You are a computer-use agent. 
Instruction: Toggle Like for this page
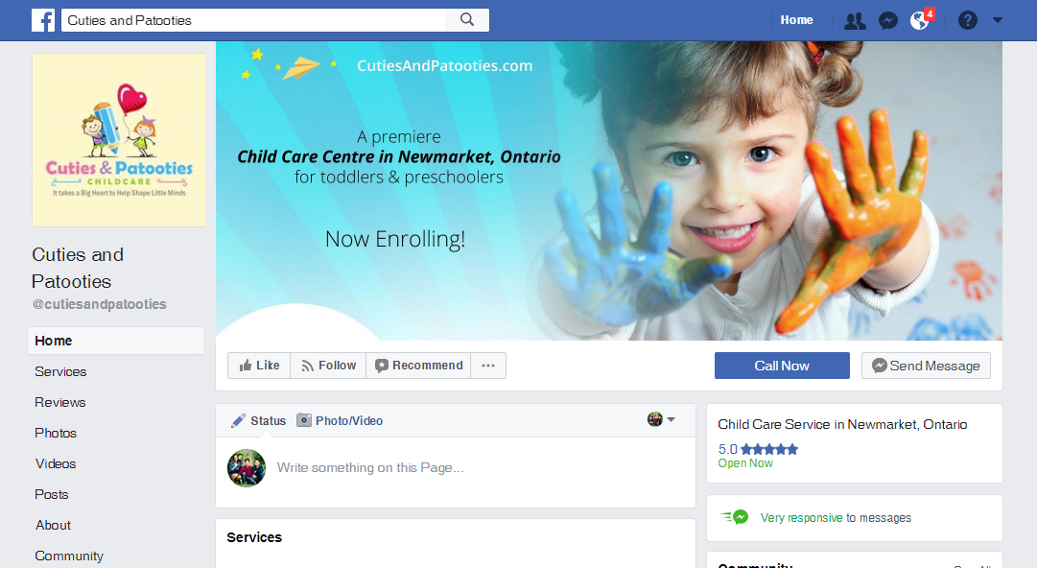pyautogui.click(x=259, y=366)
